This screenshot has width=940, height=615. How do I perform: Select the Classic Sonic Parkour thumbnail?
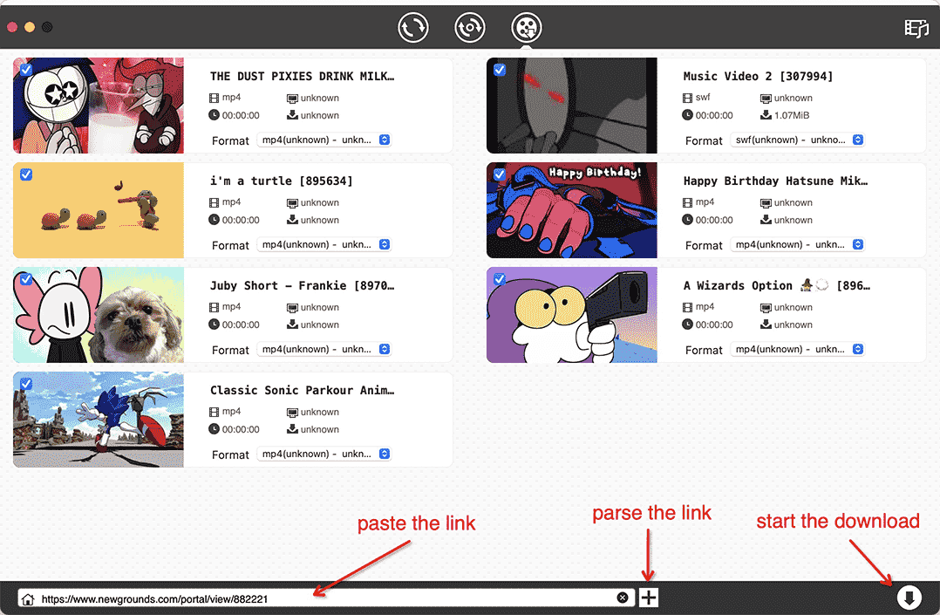tap(99, 420)
